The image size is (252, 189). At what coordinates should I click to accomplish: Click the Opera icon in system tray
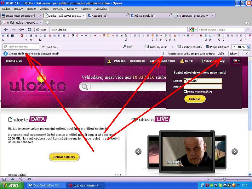pos(207,185)
